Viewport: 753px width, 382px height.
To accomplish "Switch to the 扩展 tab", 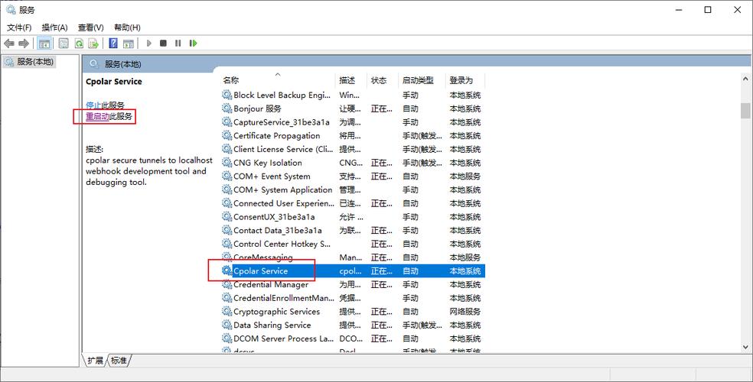I will click(95, 361).
